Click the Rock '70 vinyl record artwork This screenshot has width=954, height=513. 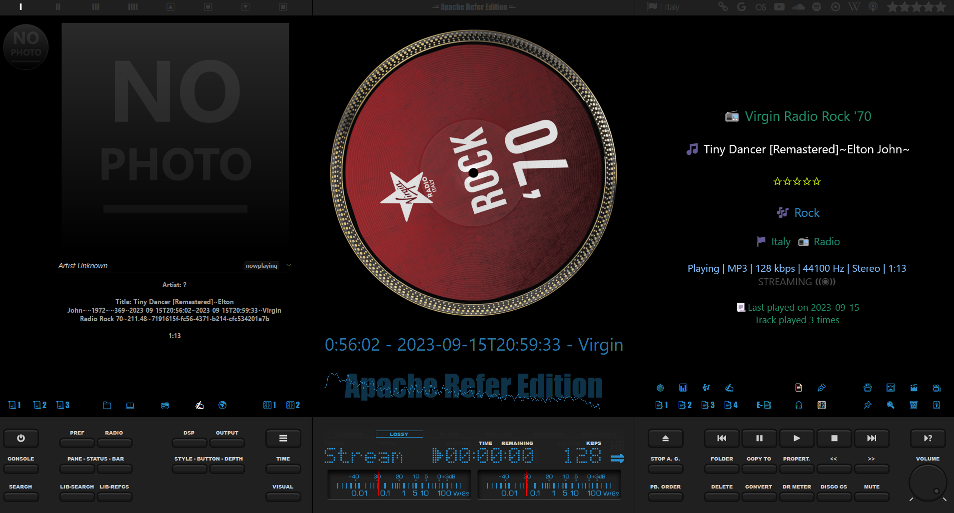(x=473, y=173)
